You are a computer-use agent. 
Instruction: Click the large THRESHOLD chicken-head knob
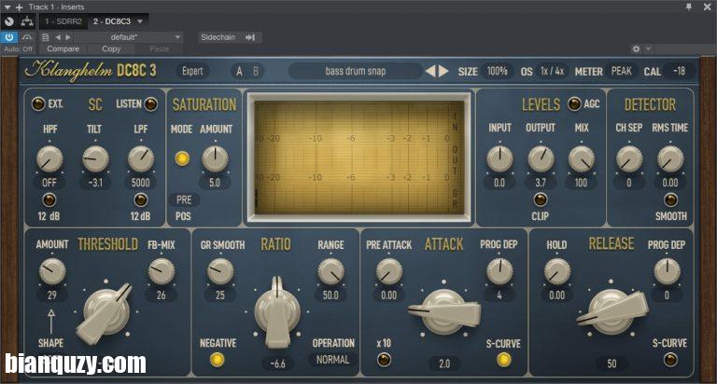[x=105, y=313]
